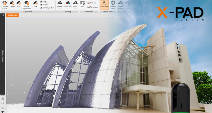Activate the Level tool

coord(36,4)
